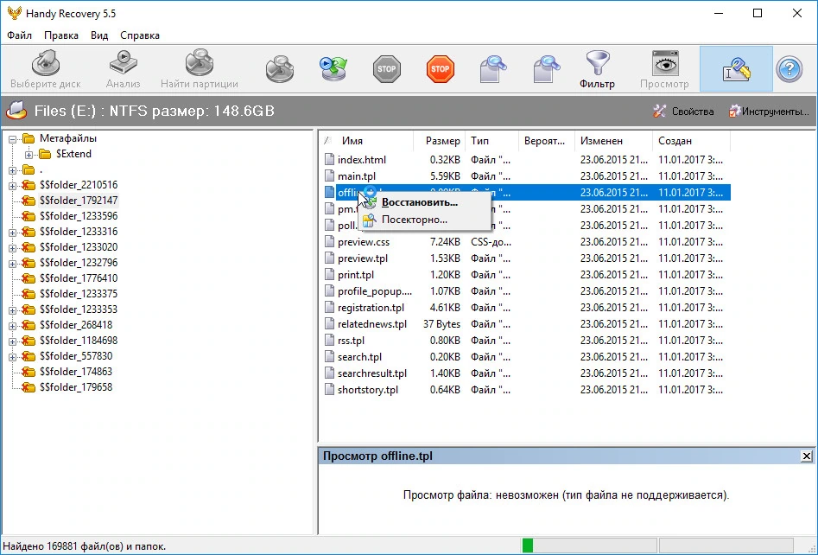Image resolution: width=818 pixels, height=555 pixels.
Task: Sort the file list by the Размер column
Action: click(442, 141)
